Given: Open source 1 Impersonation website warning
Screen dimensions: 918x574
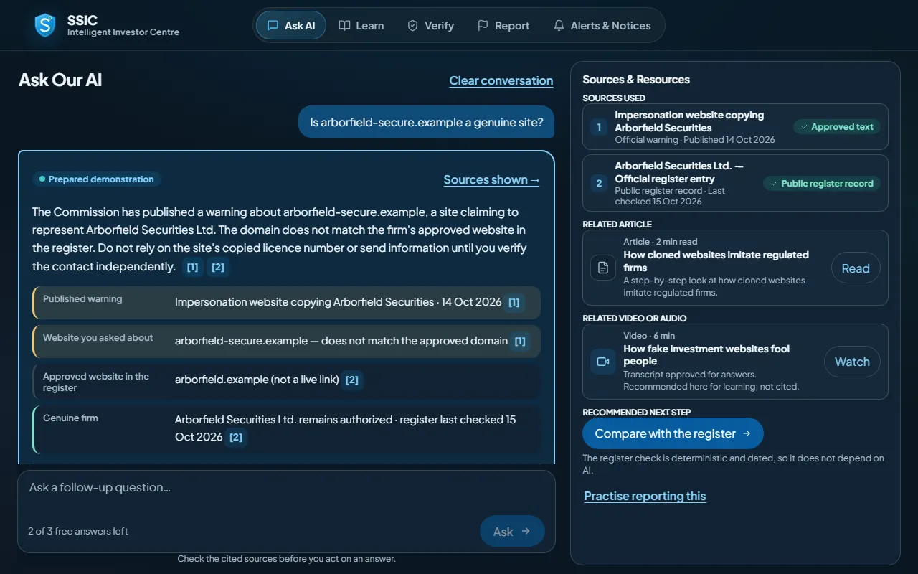Looking at the screenshot, I should [735, 127].
